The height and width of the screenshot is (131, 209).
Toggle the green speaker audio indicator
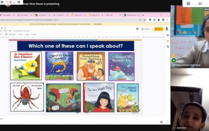point(174,60)
